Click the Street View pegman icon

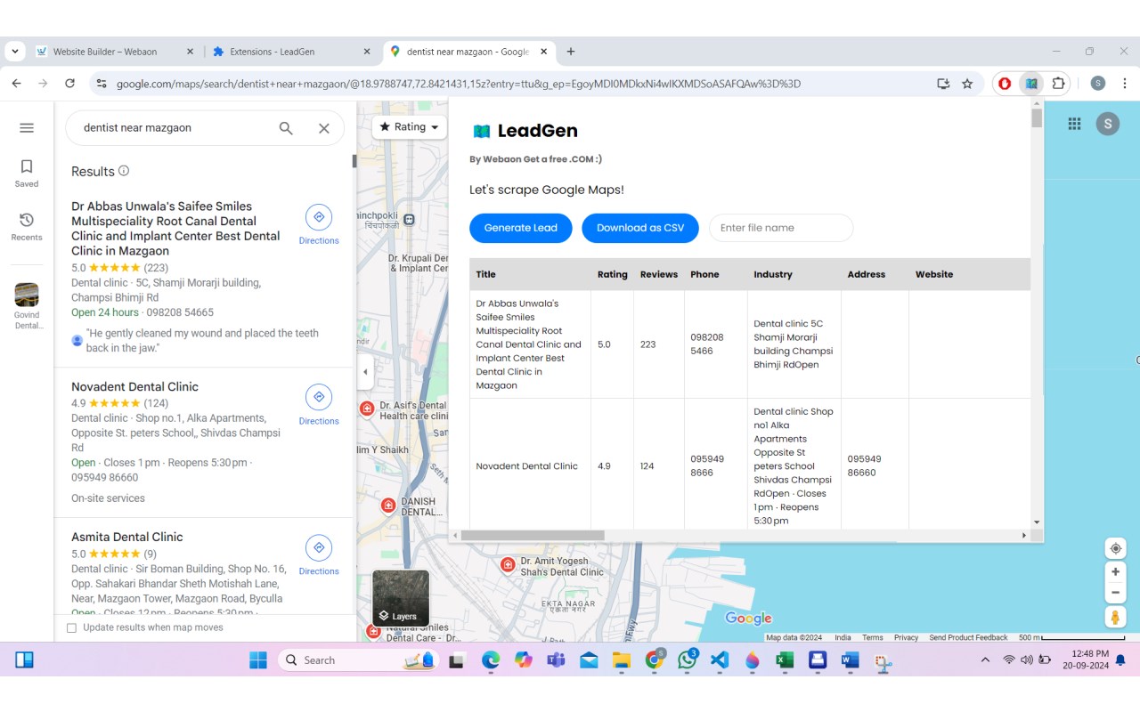pyautogui.click(x=1115, y=618)
